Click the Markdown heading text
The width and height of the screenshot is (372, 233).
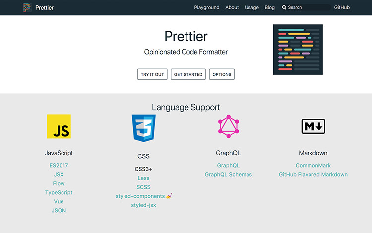click(x=313, y=153)
